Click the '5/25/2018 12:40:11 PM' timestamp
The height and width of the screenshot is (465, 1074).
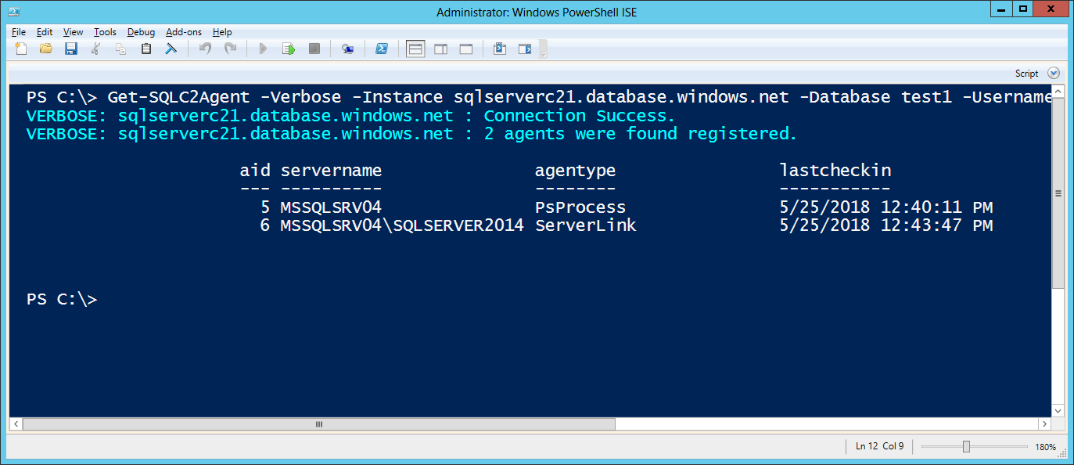coord(886,207)
